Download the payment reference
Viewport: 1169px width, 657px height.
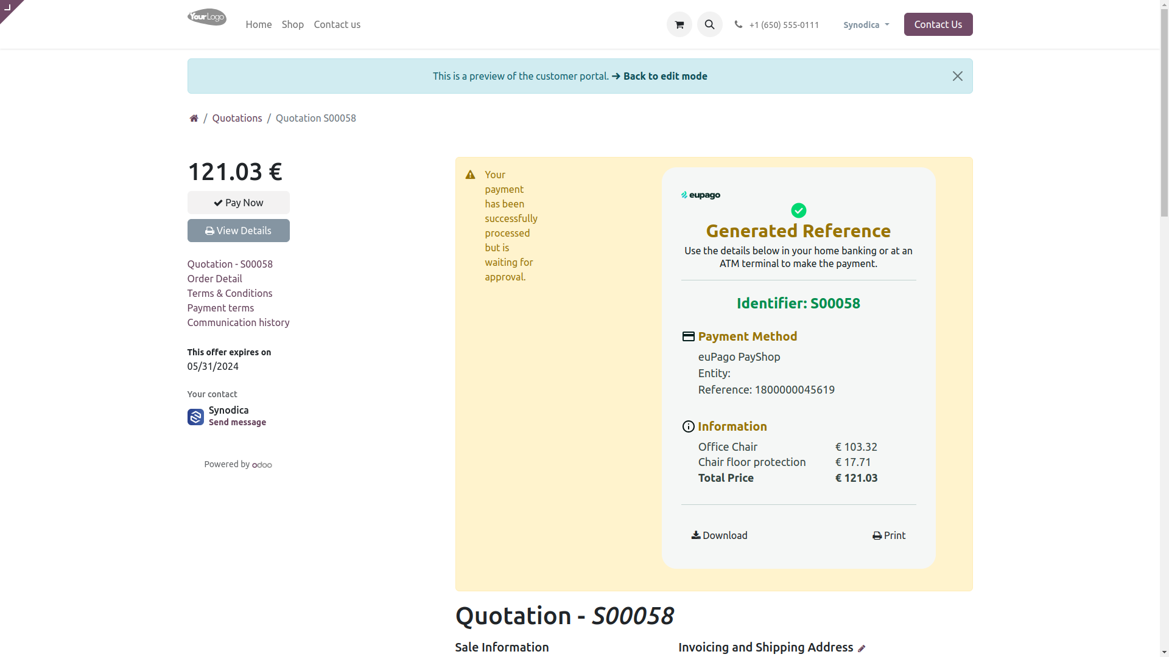coord(719,535)
